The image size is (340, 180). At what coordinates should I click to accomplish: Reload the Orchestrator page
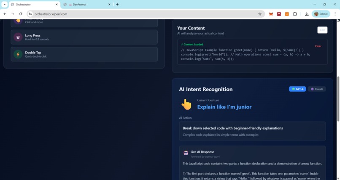pyautogui.click(x=21, y=14)
